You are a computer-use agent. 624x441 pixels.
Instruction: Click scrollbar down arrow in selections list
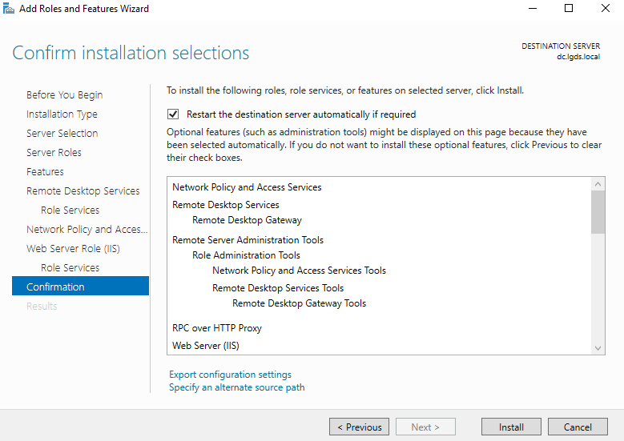pyautogui.click(x=598, y=347)
